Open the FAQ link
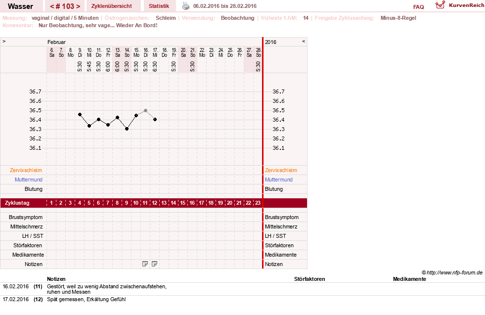This screenshot has width=485, height=315. 418,7
